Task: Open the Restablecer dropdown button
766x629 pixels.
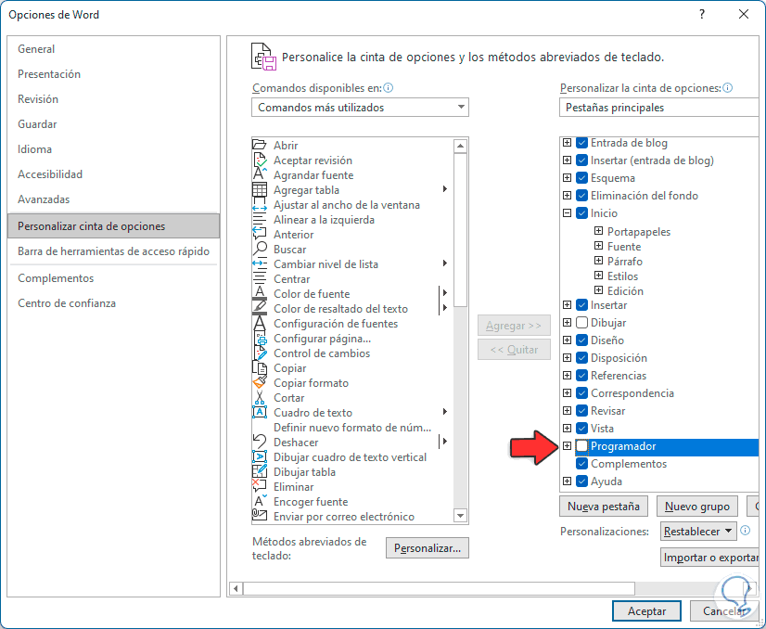Action: 698,532
